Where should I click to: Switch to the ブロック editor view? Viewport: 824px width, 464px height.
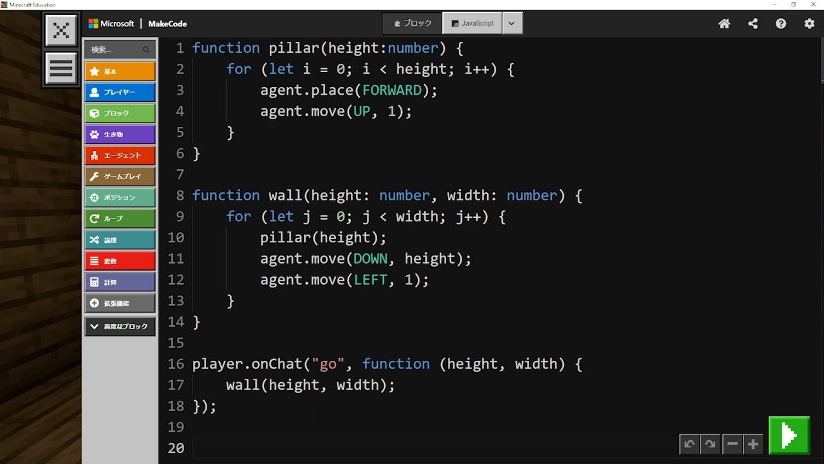413,23
